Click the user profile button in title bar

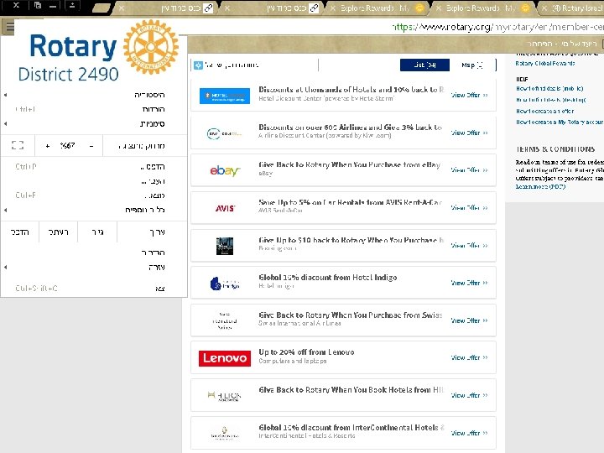click(71, 5)
